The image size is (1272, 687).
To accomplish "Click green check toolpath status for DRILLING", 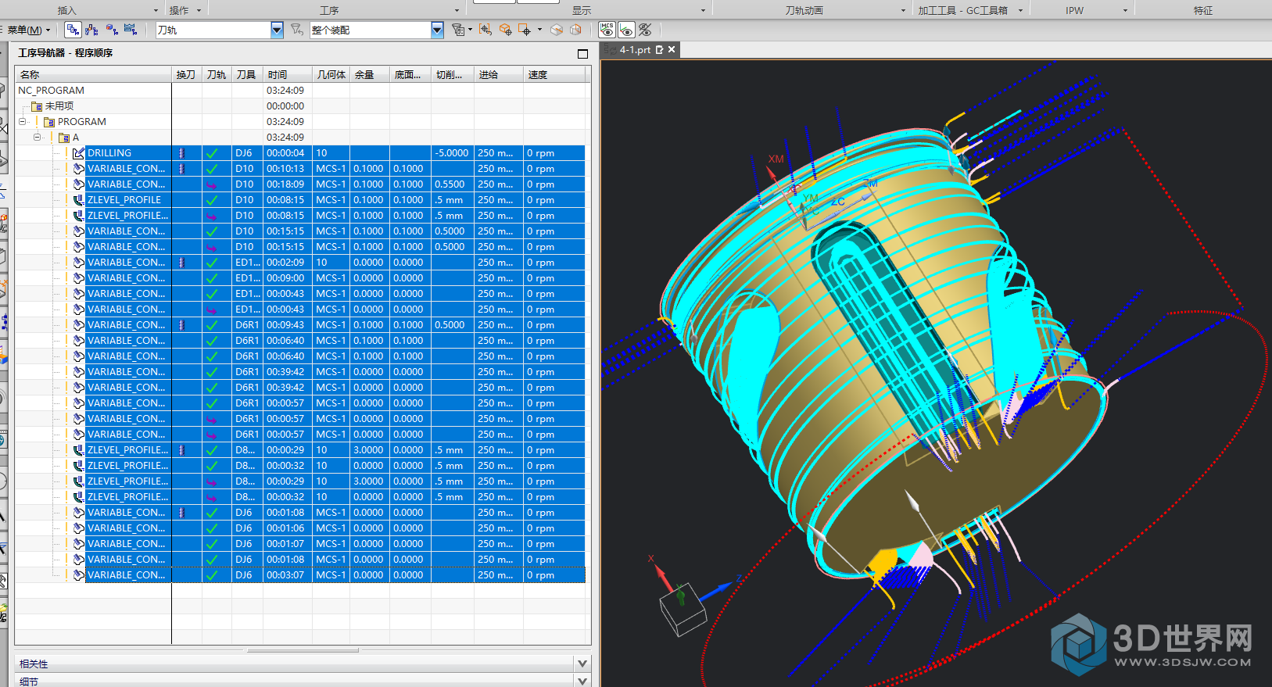I will tap(212, 153).
